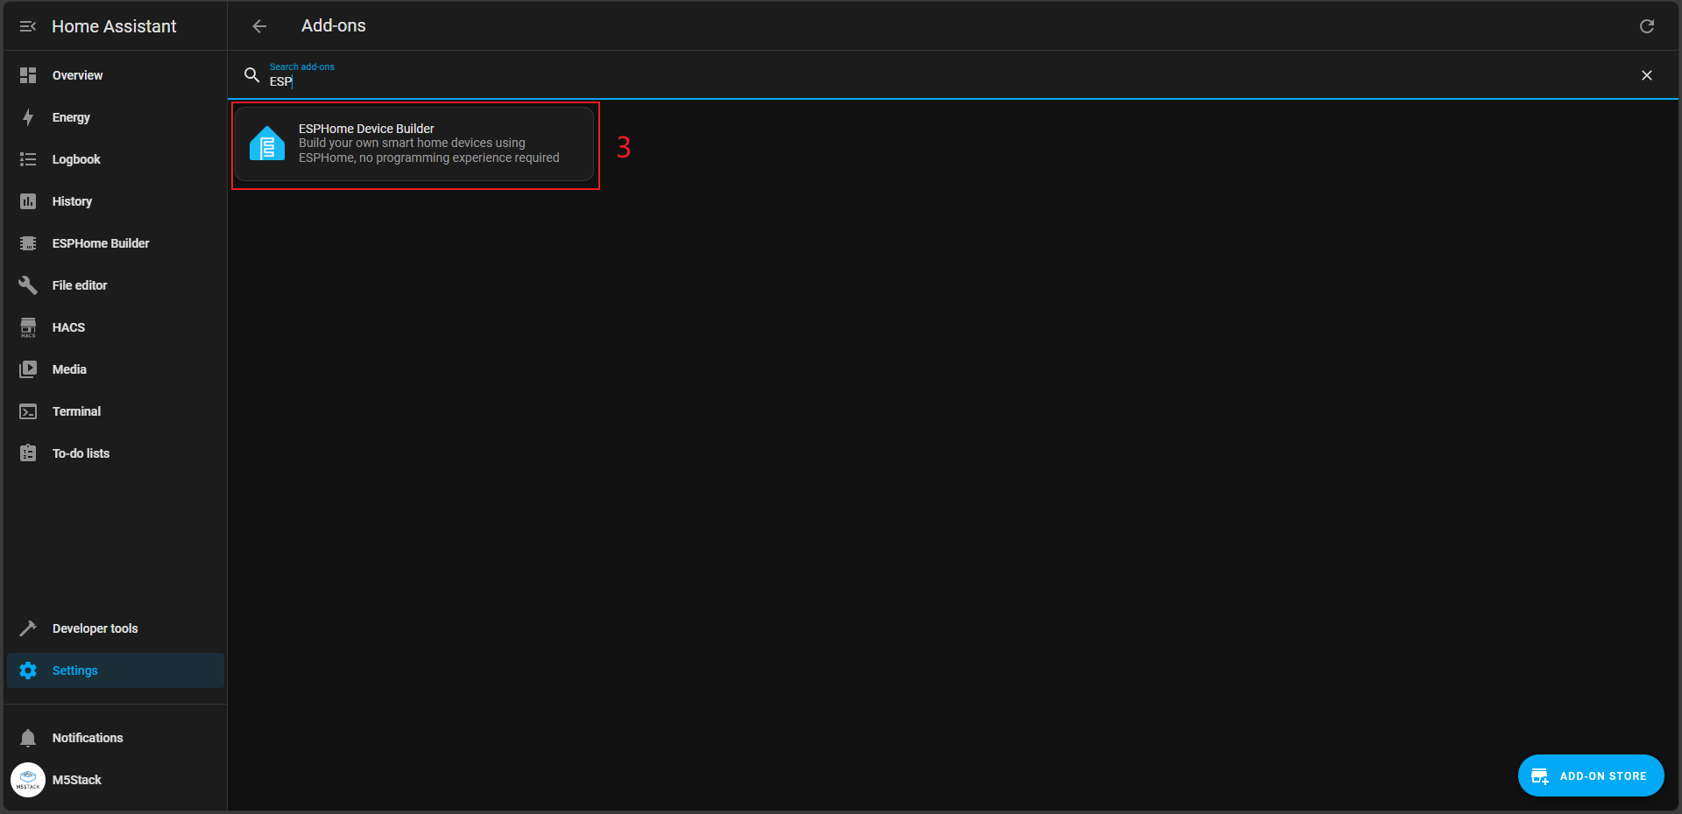Screen dimensions: 1682x814
Task: Open the To-do lists menu item
Action: [116, 453]
